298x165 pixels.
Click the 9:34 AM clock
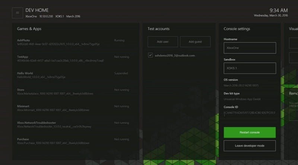(x=279, y=10)
